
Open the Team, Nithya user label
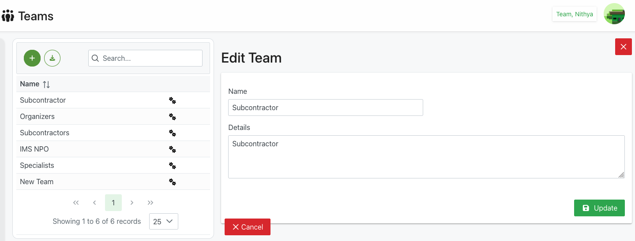[x=574, y=14]
